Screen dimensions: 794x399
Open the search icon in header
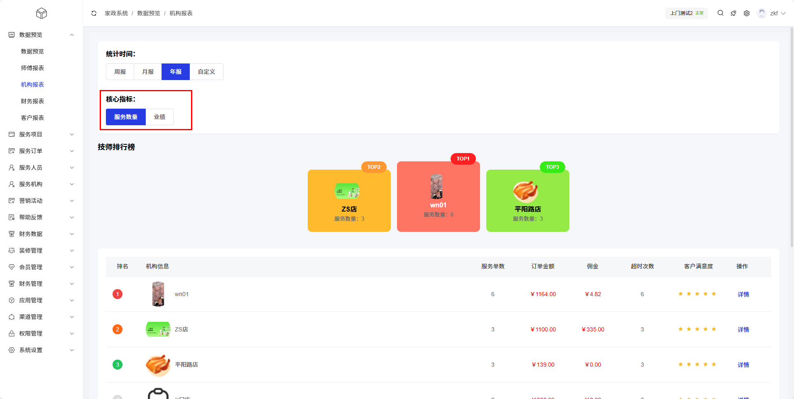(720, 13)
